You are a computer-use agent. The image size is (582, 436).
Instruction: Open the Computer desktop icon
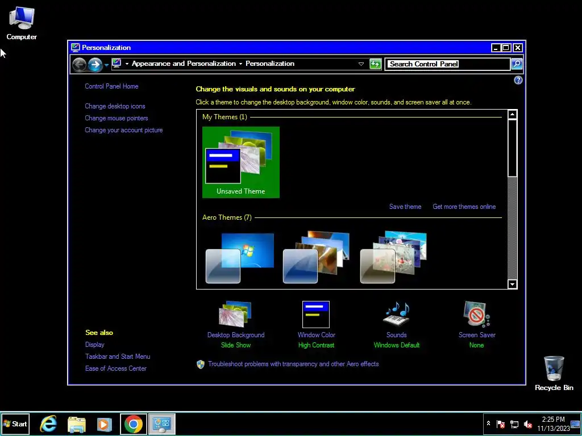(22, 23)
